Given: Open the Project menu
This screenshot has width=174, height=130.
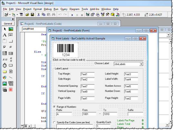Looking at the screenshot, I should [27, 9].
